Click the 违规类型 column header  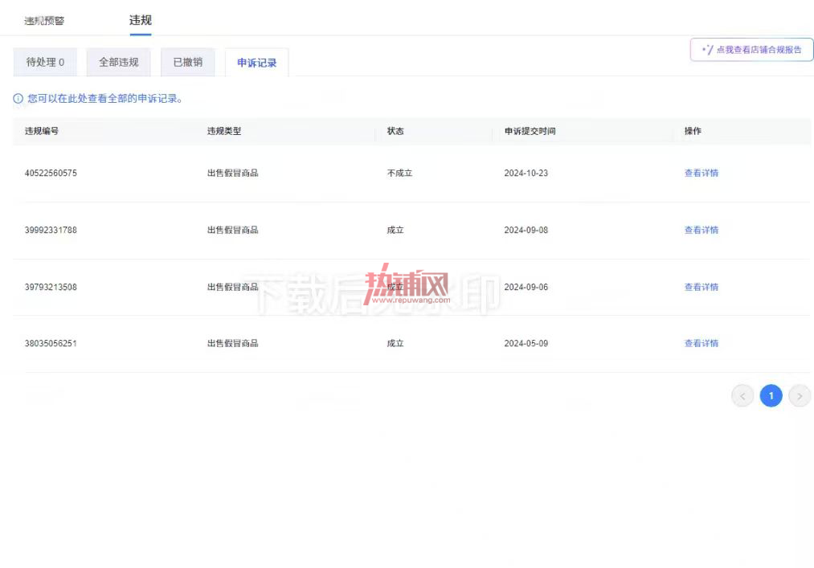tap(224, 132)
